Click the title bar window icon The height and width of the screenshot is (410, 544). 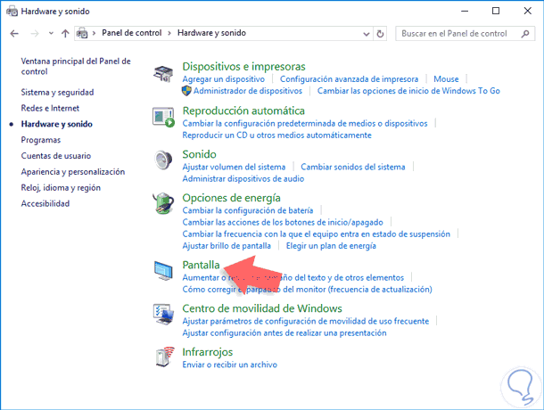pos(12,11)
